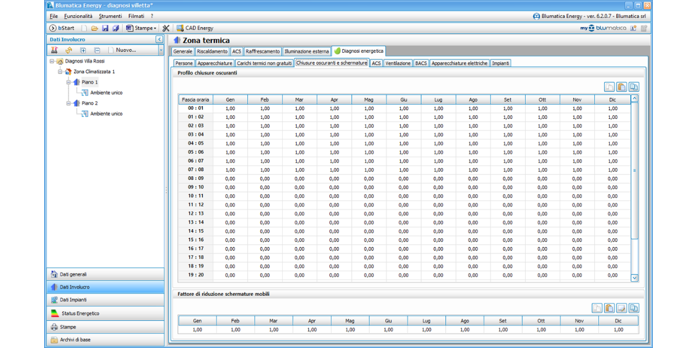Click the edit icon in Fattore di riduzione section
Image resolution: width=697 pixels, height=348 pixels.
point(621,308)
